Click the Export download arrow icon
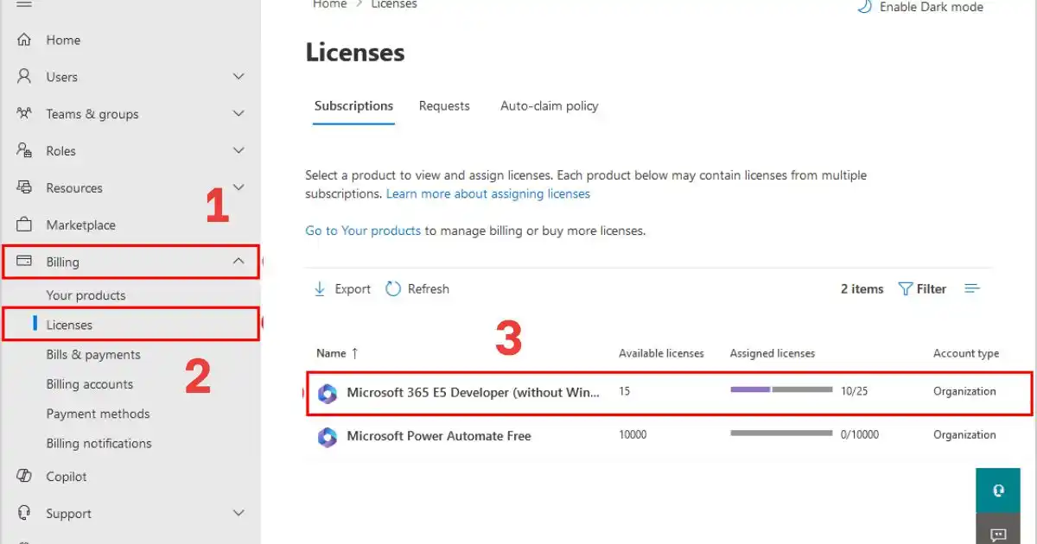This screenshot has height=544, width=1037. pyautogui.click(x=320, y=289)
